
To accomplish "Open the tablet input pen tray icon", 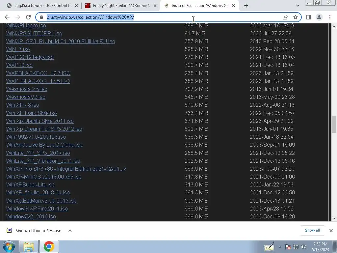I will (x=269, y=247).
